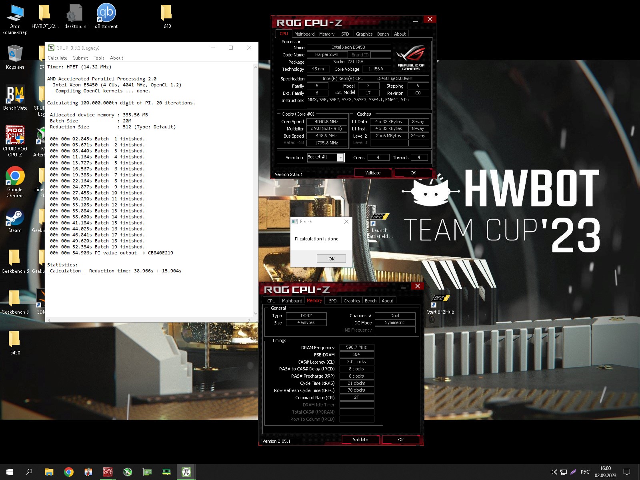Switch to CPU tab in lower CPU-Z window

tap(271, 301)
